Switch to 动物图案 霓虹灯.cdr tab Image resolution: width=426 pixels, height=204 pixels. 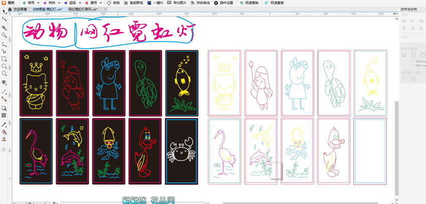[48, 9]
